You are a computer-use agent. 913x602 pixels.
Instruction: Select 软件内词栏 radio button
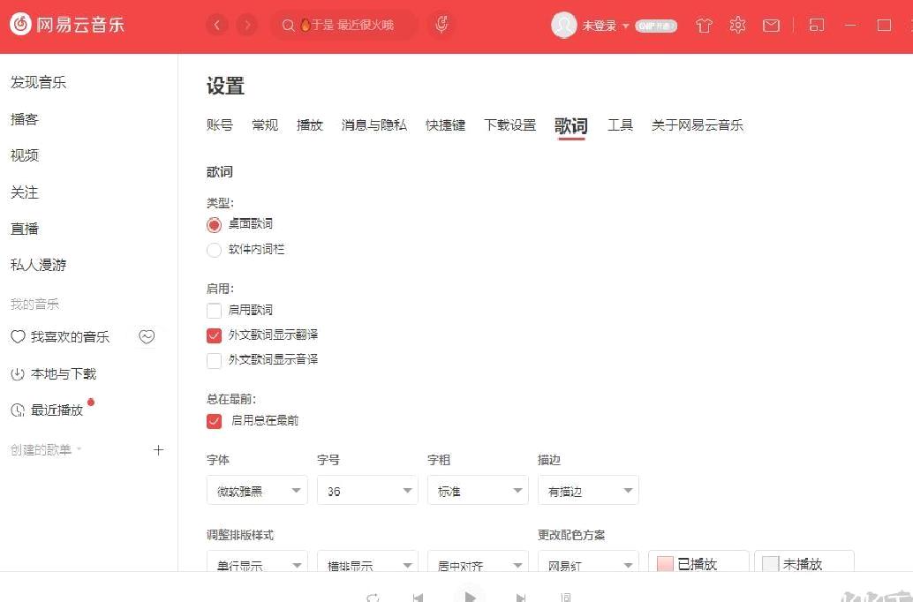click(x=214, y=250)
